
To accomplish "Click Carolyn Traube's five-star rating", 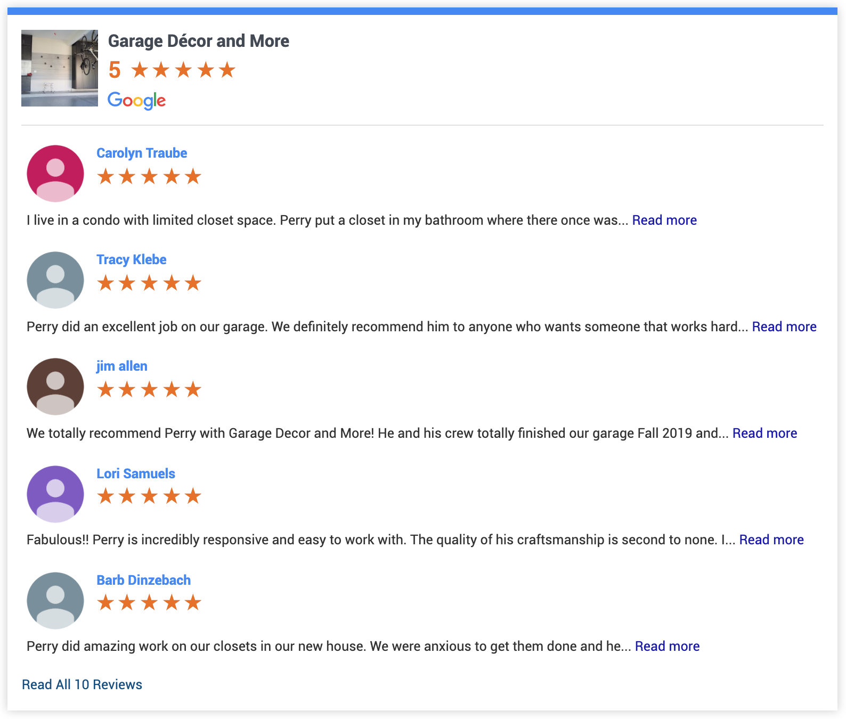I will coord(149,176).
